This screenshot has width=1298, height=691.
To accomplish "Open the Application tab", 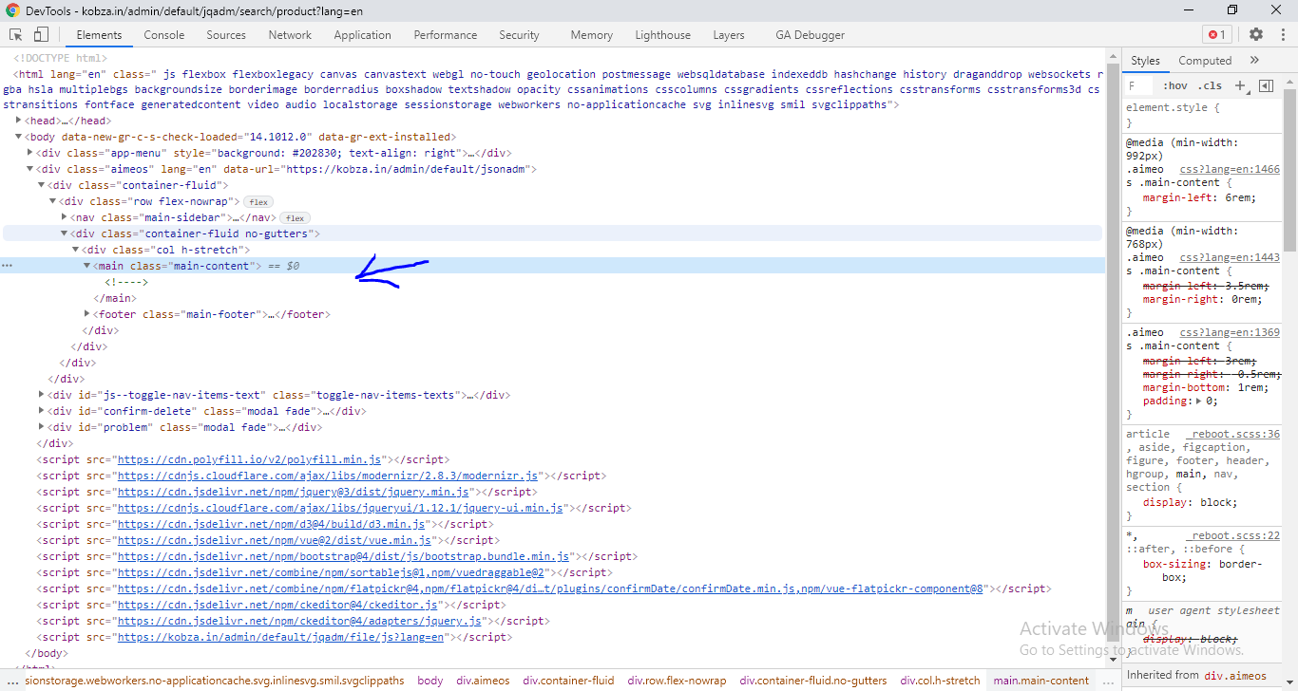I will pos(362,35).
